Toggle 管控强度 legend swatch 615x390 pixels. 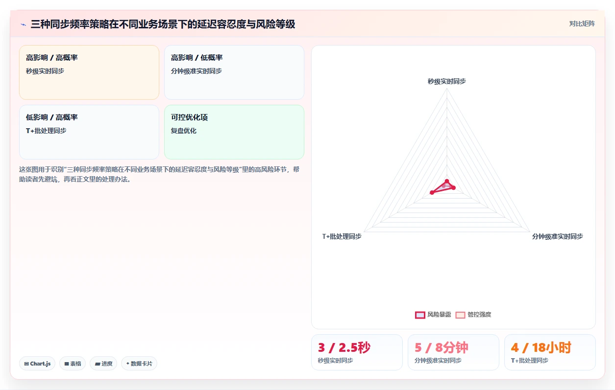(460, 315)
